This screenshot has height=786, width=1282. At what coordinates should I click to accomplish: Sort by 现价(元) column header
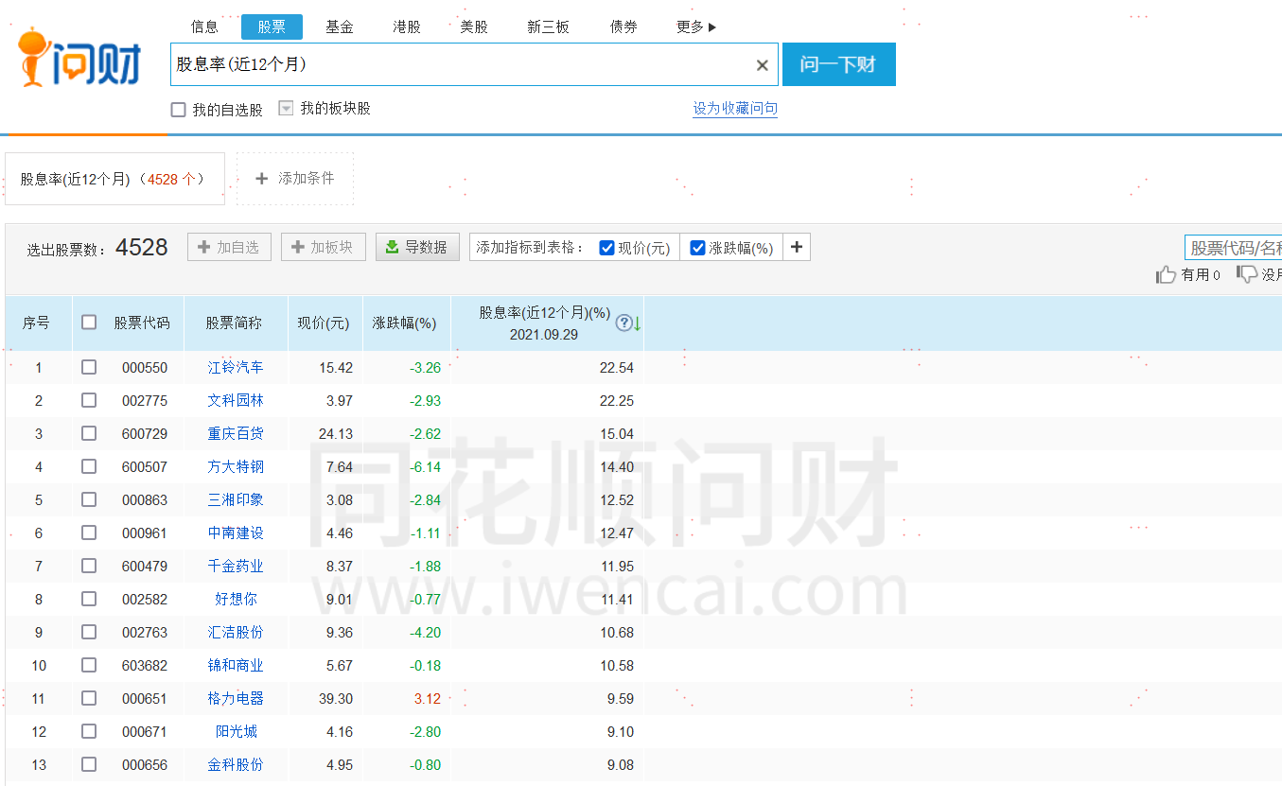(x=324, y=323)
